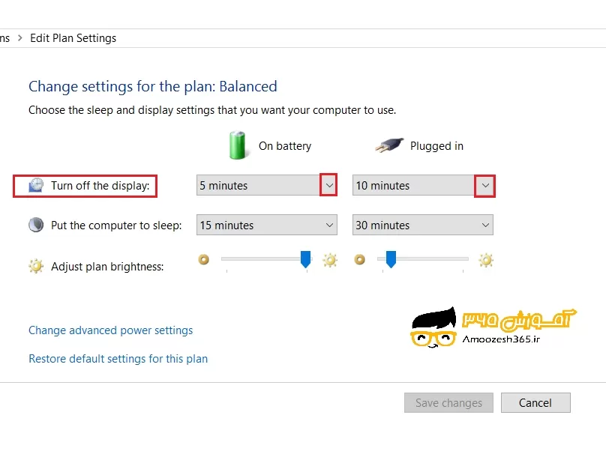The height and width of the screenshot is (460, 606).
Task: Click the bright sun icon right of the On battery slider
Action: tap(330, 260)
